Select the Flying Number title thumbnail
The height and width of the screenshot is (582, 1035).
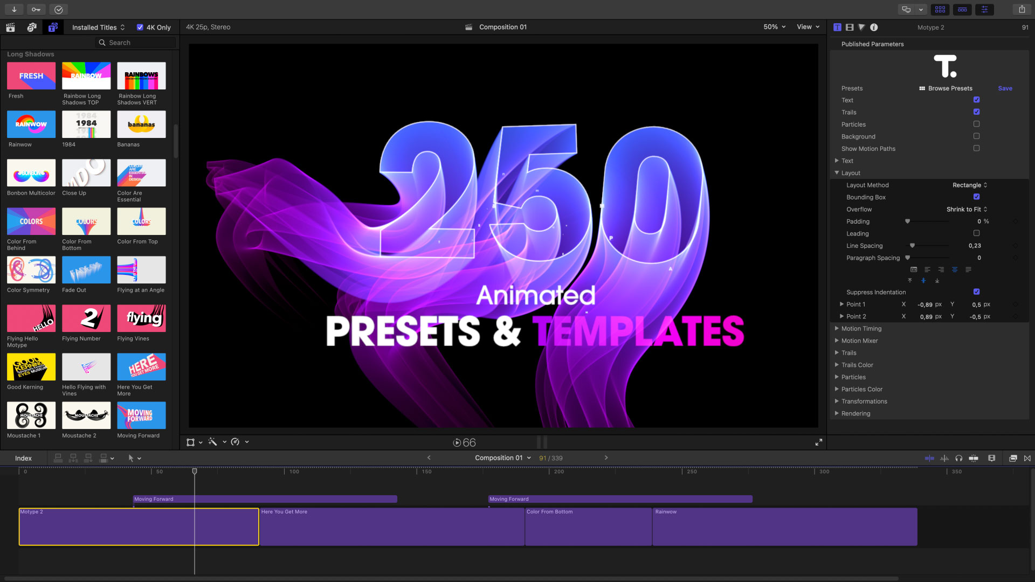pos(86,318)
